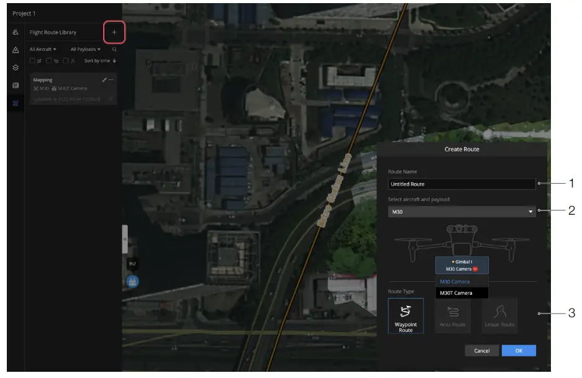The height and width of the screenshot is (378, 582).
Task: Select the Devices icon at sidebar top
Action: (x=16, y=32)
